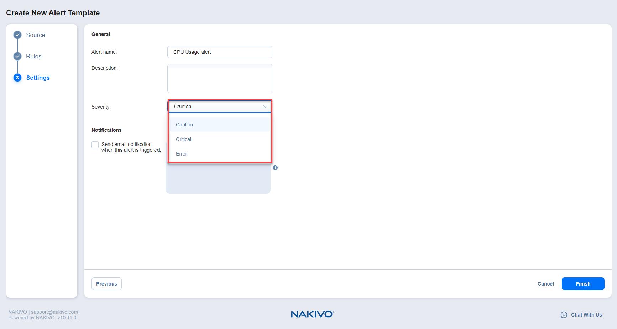
Task: Enable the send email notification checkbox
Action: 95,145
